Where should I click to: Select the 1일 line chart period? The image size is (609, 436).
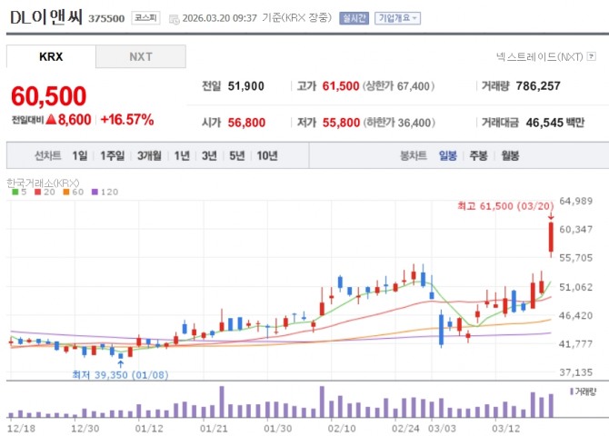click(80, 155)
